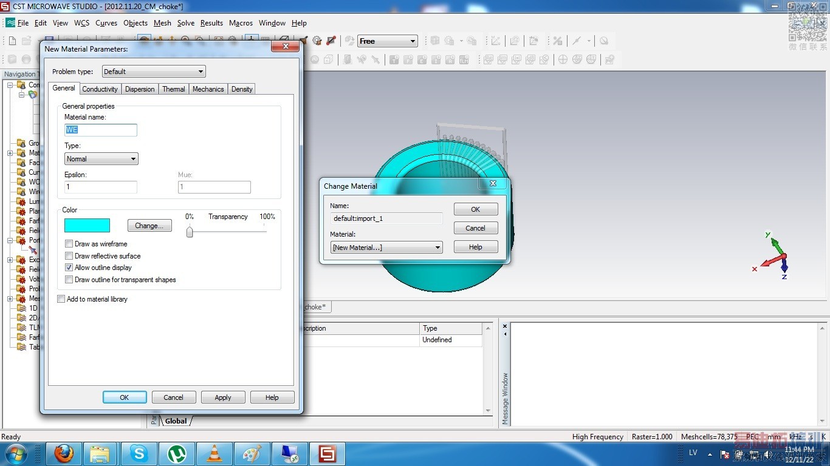Image resolution: width=830 pixels, height=466 pixels.
Task: Open the material Type dropdown showing Normal
Action: pyautogui.click(x=101, y=159)
